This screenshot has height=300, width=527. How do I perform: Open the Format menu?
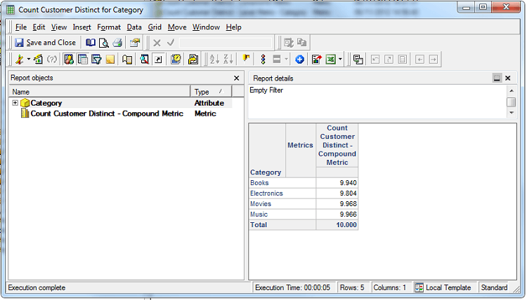click(x=109, y=27)
